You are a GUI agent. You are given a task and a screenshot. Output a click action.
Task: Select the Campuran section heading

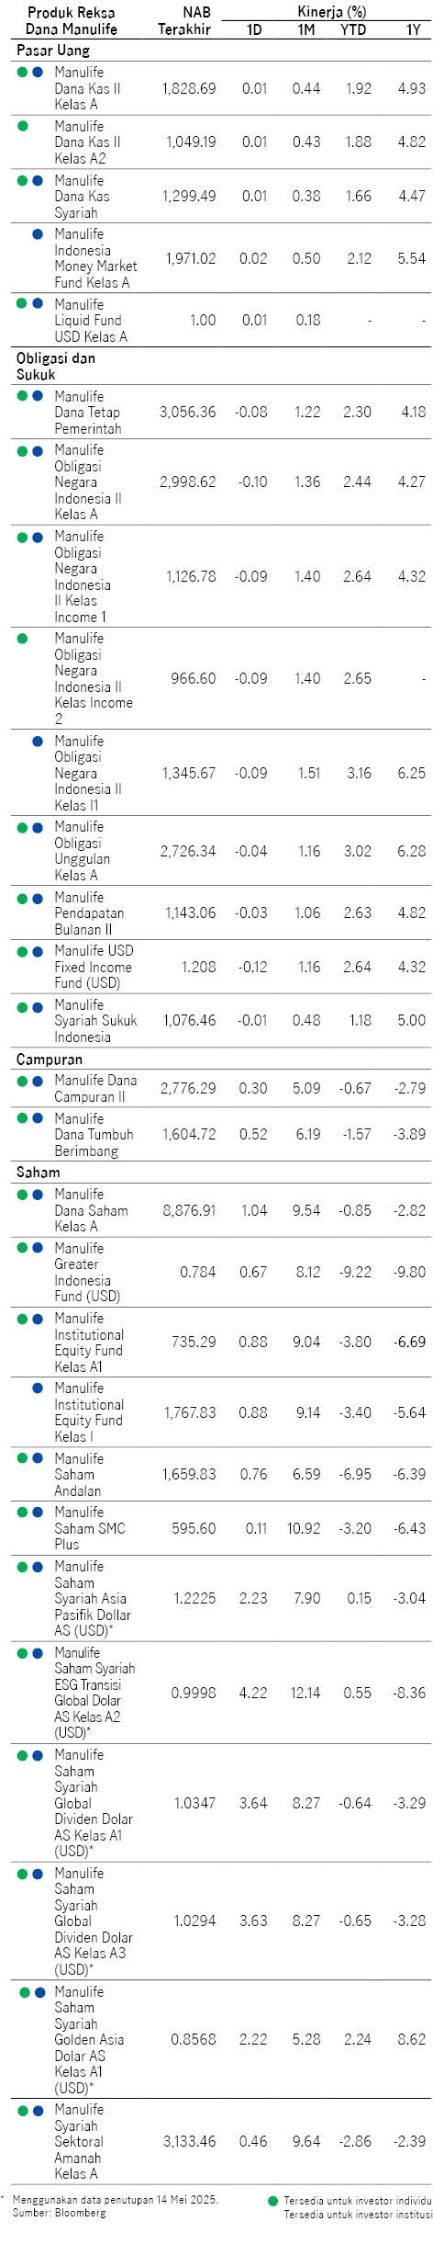(49, 1060)
